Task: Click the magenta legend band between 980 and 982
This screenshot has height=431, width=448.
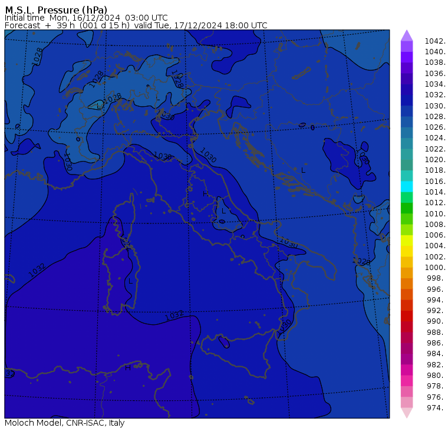Action: [407, 370]
